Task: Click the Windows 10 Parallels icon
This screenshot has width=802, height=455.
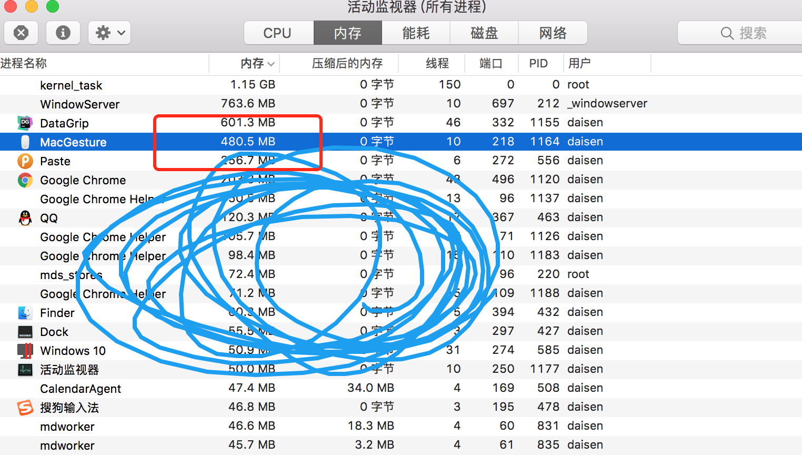Action: [x=25, y=350]
